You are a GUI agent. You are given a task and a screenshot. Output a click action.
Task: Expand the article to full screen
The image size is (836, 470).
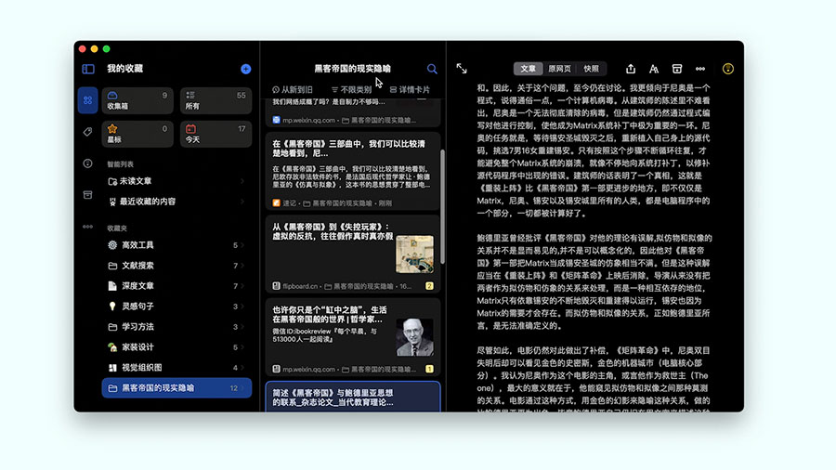(x=462, y=69)
